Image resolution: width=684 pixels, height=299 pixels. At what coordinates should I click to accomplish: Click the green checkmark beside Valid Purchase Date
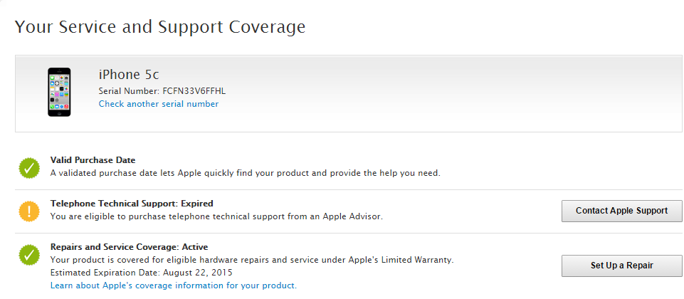coord(29,168)
